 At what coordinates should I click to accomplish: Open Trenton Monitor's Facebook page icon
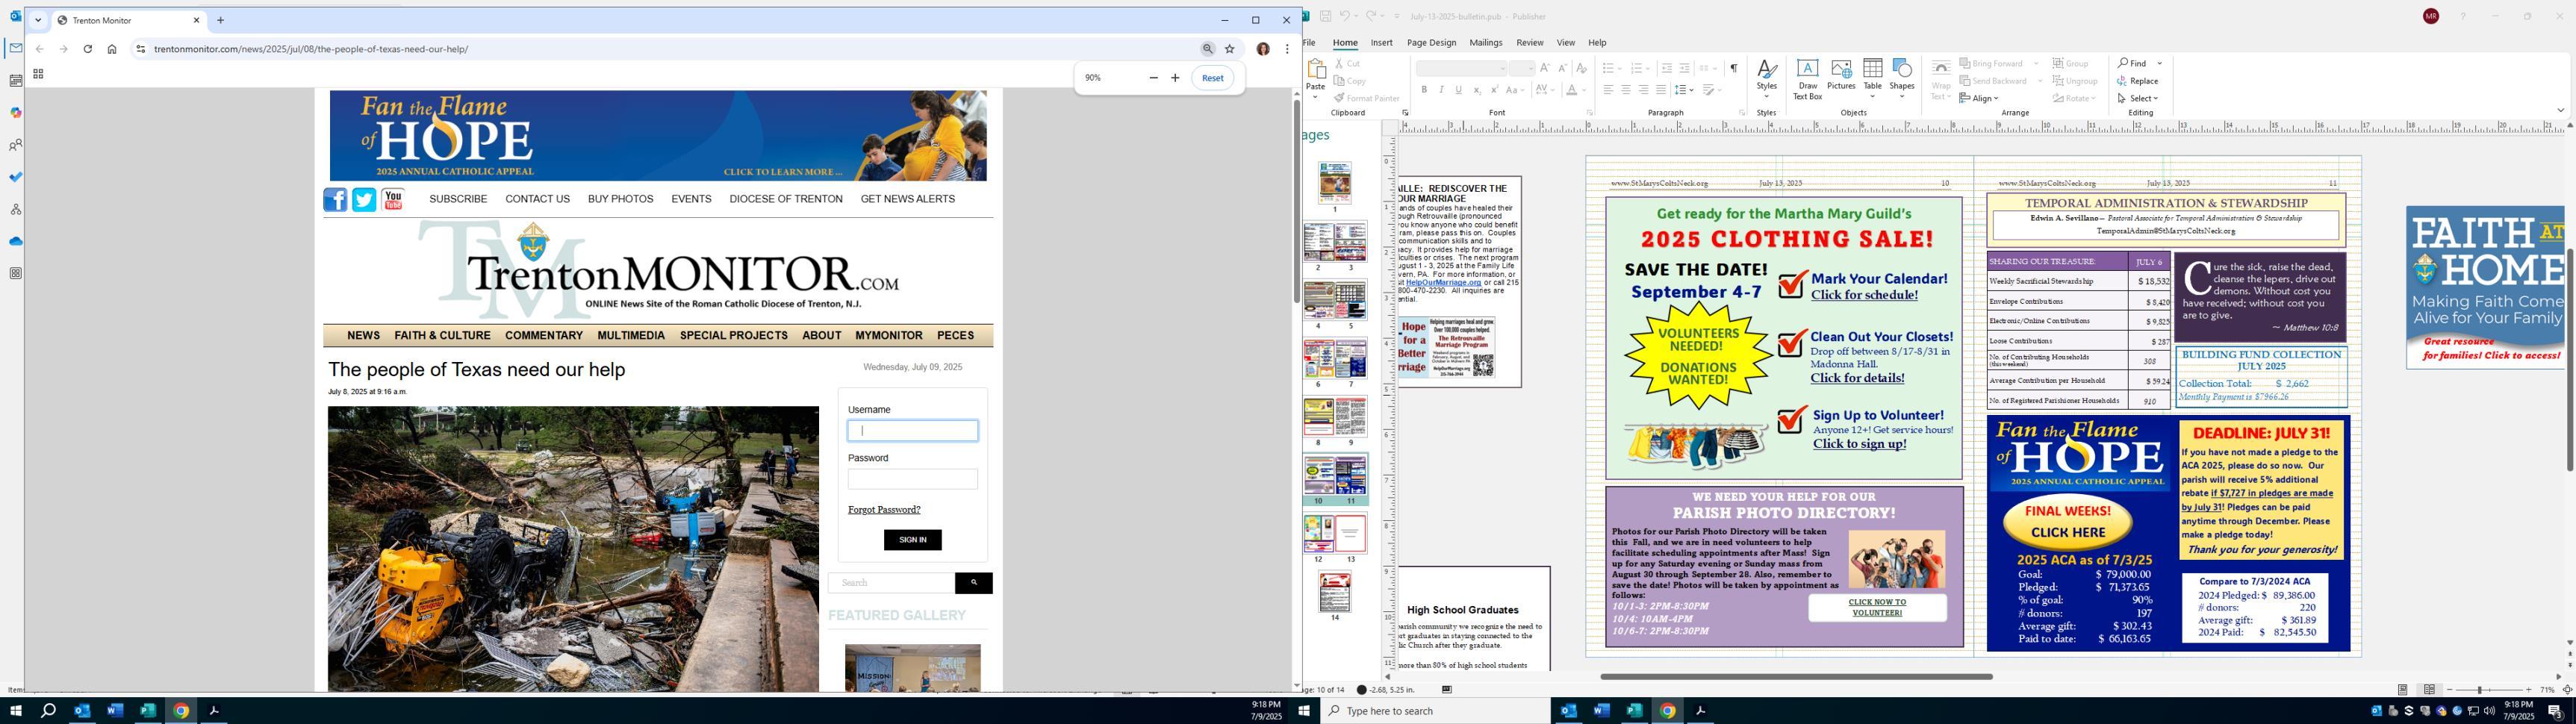[x=335, y=200]
